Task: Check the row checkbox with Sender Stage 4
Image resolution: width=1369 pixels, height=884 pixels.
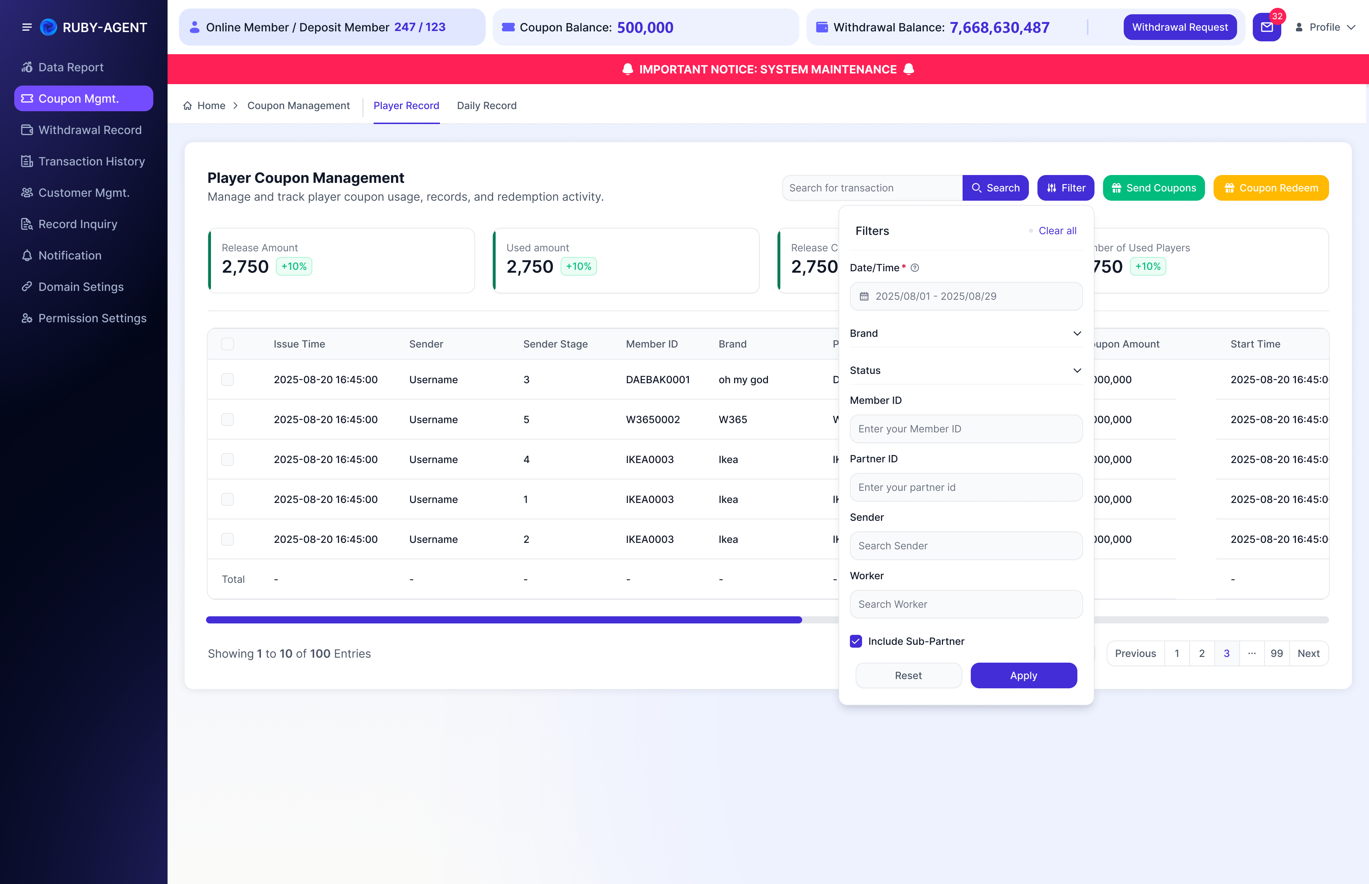Action: 227,459
